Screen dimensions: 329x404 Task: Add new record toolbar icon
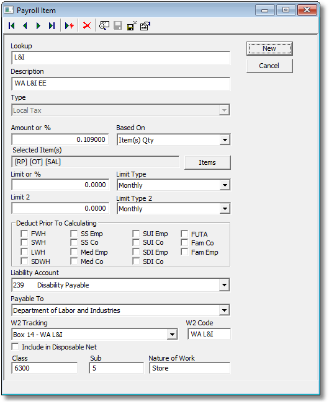pyautogui.click(x=70, y=26)
